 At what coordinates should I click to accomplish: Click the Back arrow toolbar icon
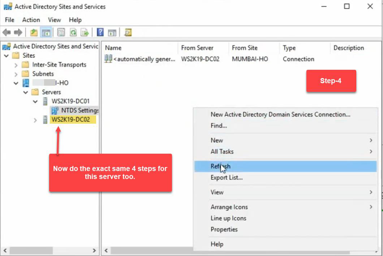[7, 32]
